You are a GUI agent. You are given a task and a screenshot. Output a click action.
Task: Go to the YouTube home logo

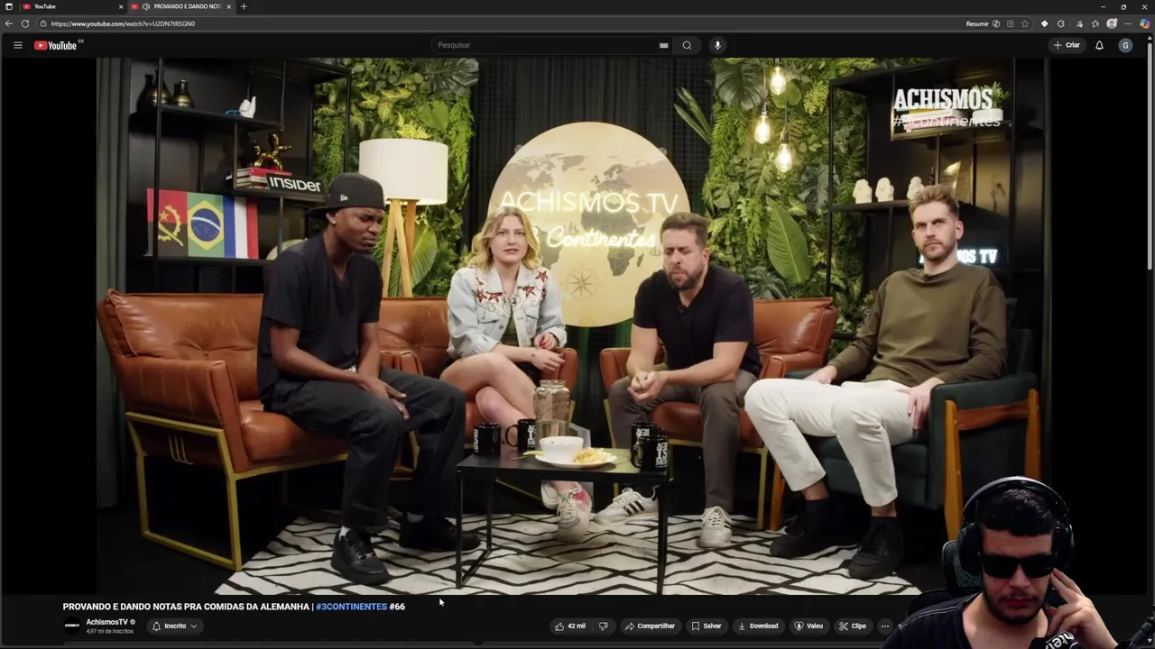tap(56, 45)
